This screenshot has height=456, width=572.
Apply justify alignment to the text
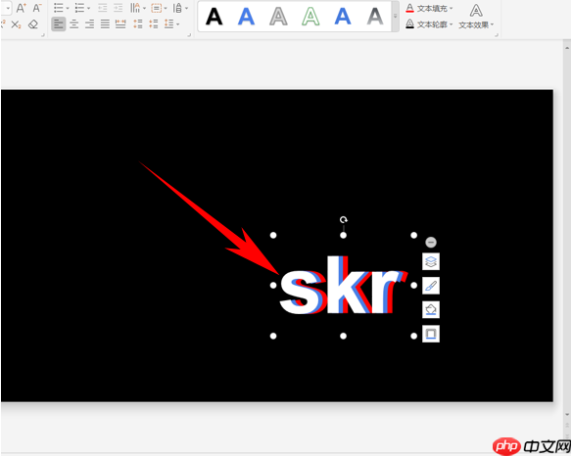pyautogui.click(x=105, y=24)
